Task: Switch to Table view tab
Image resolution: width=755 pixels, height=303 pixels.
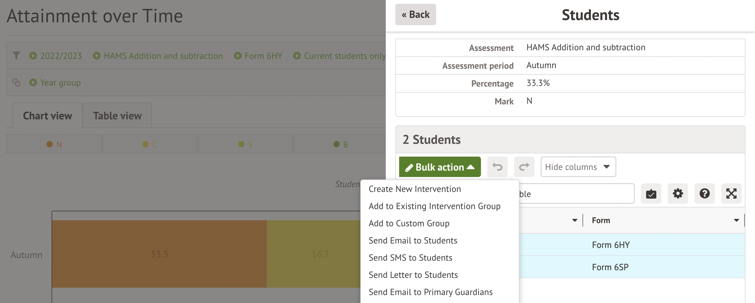Action: coord(117,116)
